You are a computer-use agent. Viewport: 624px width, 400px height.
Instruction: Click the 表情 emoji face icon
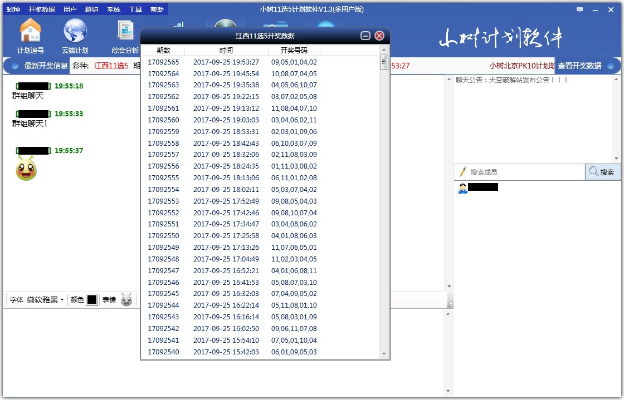click(x=126, y=300)
